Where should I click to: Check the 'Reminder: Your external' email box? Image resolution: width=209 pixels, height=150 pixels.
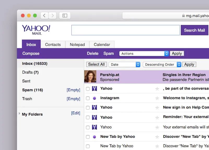[88, 118]
